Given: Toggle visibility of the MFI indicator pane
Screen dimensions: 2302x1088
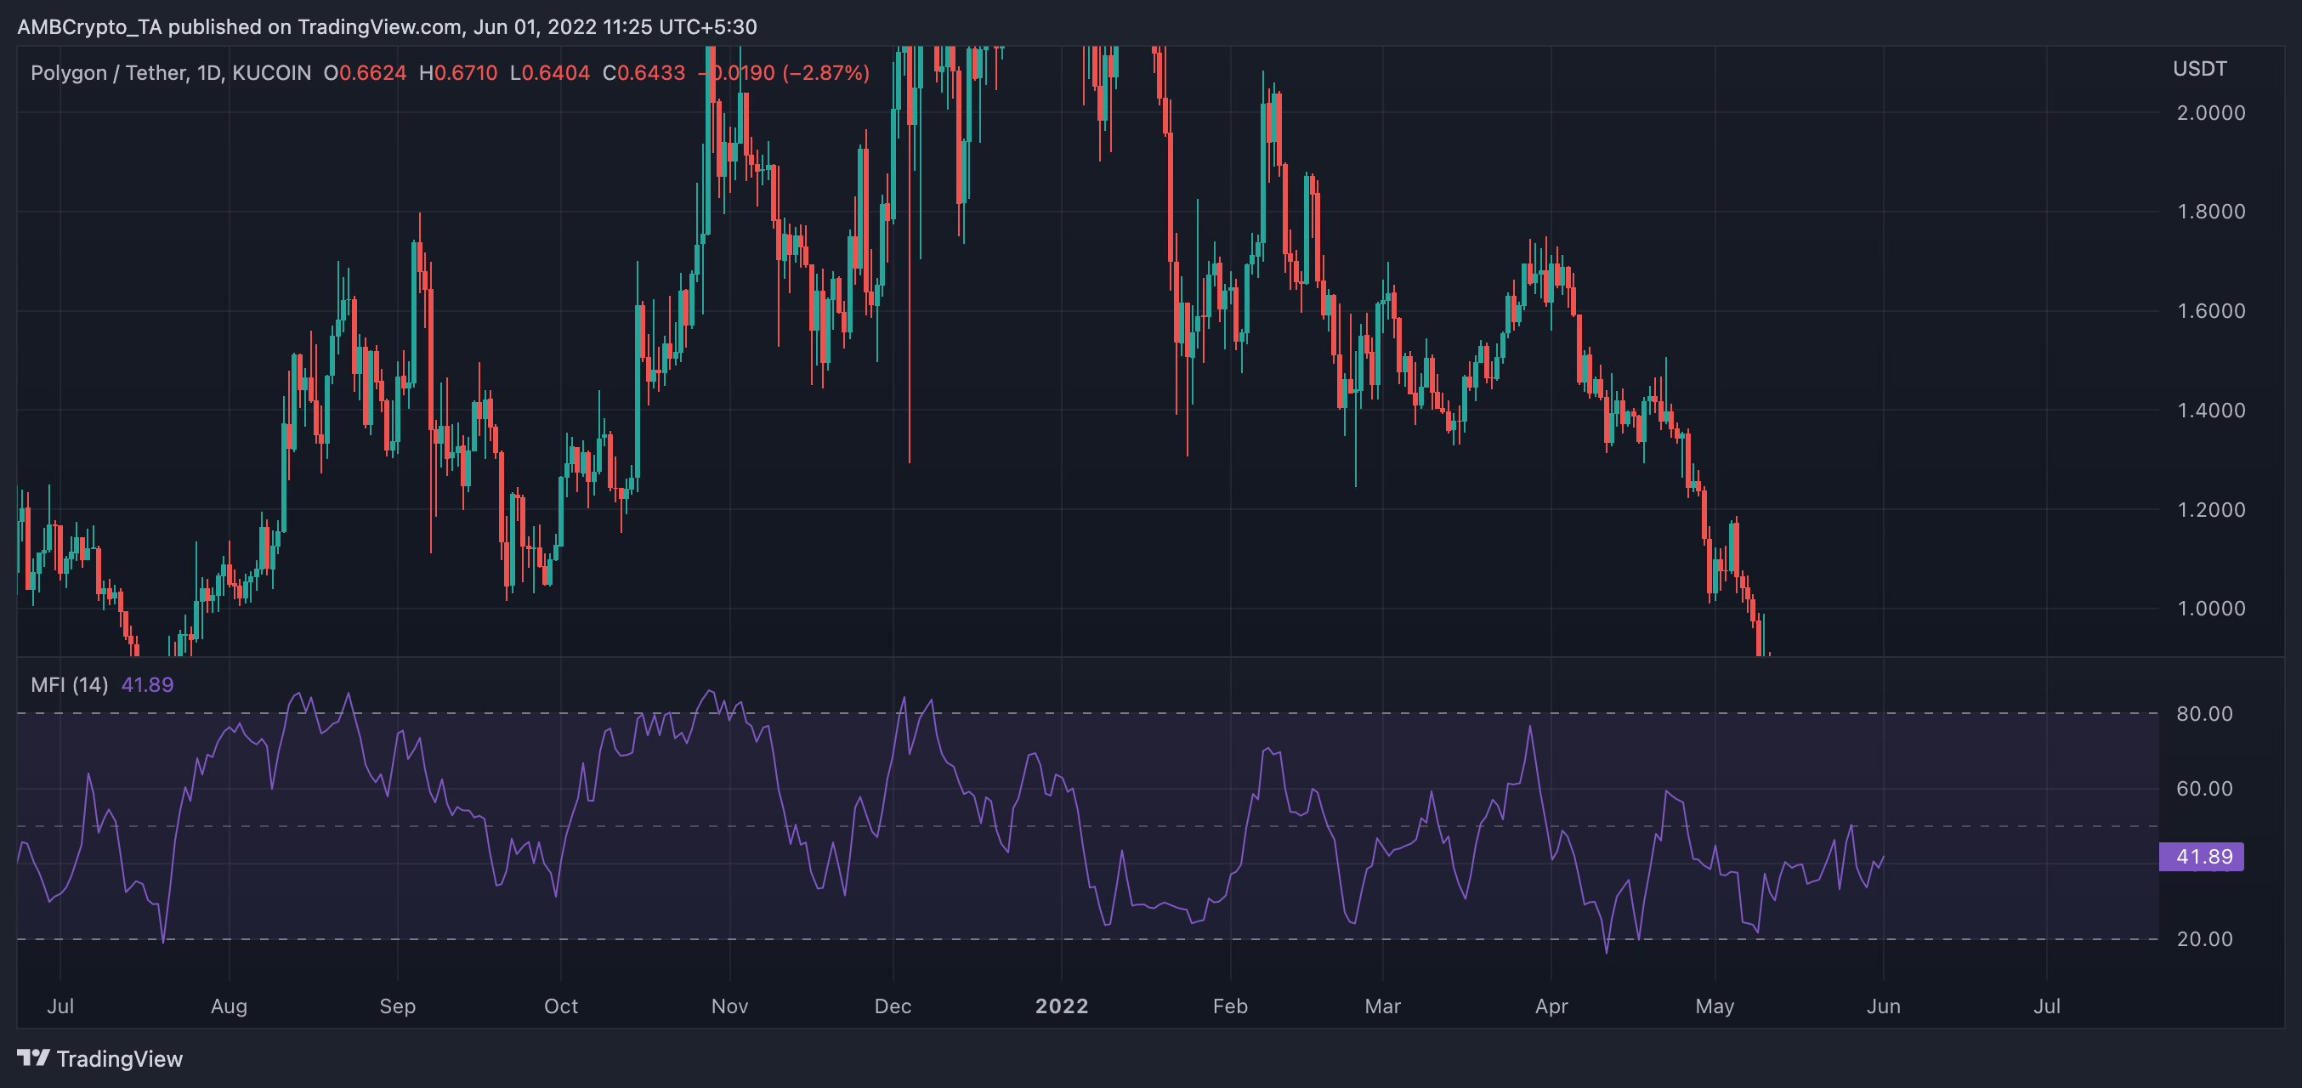Looking at the screenshot, I should click(x=70, y=685).
